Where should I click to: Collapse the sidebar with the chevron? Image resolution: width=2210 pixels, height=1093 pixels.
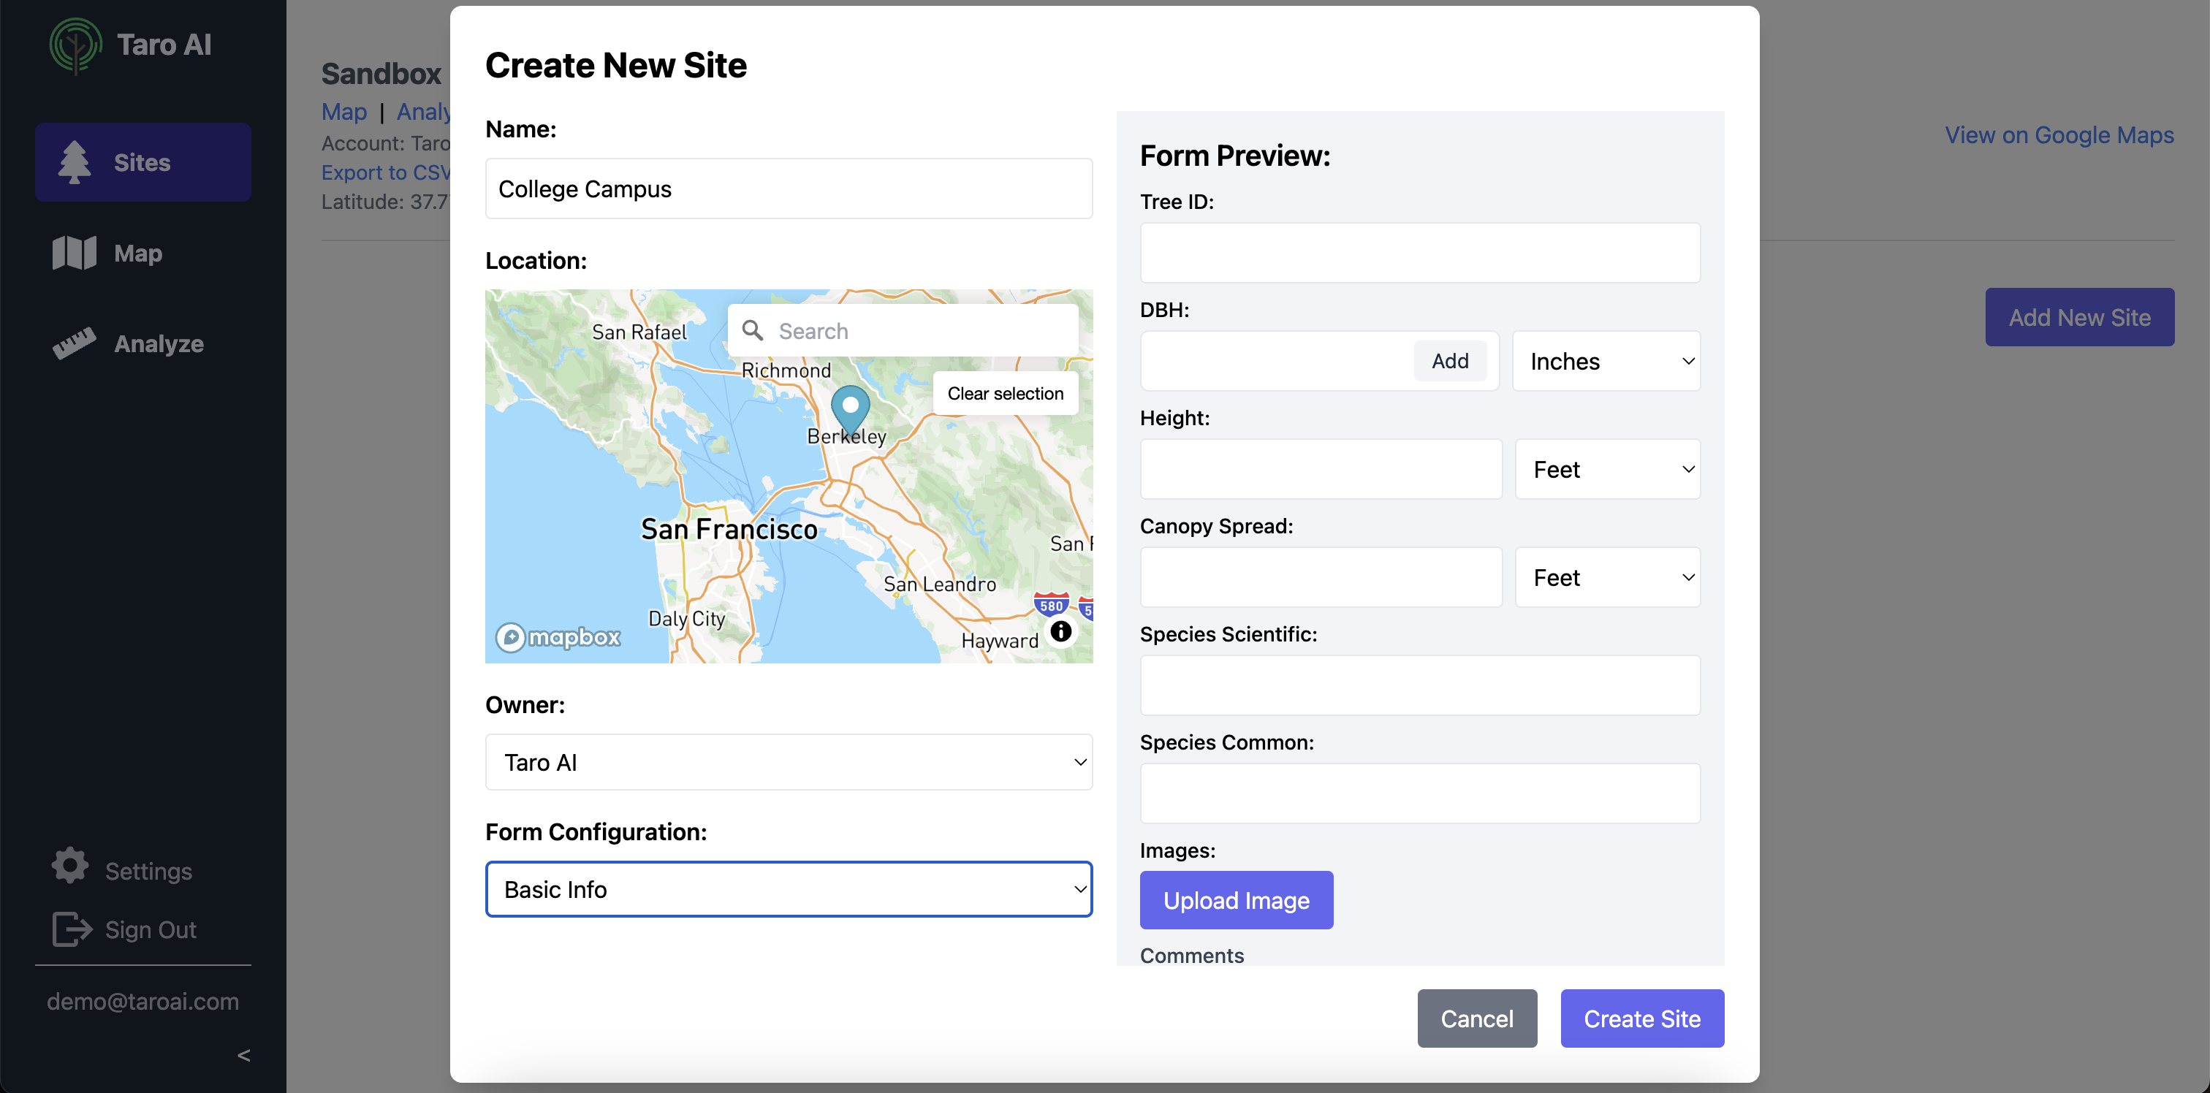pos(243,1054)
